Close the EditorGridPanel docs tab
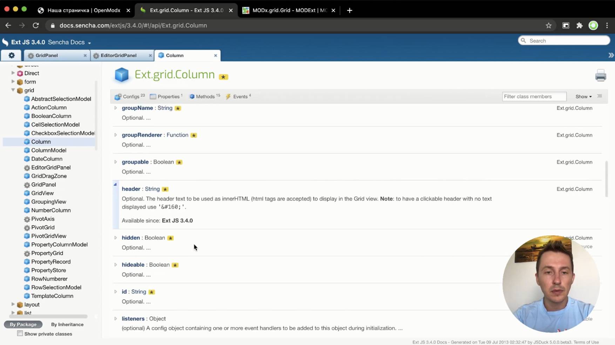Viewport: 615px width, 345px height. [150, 55]
